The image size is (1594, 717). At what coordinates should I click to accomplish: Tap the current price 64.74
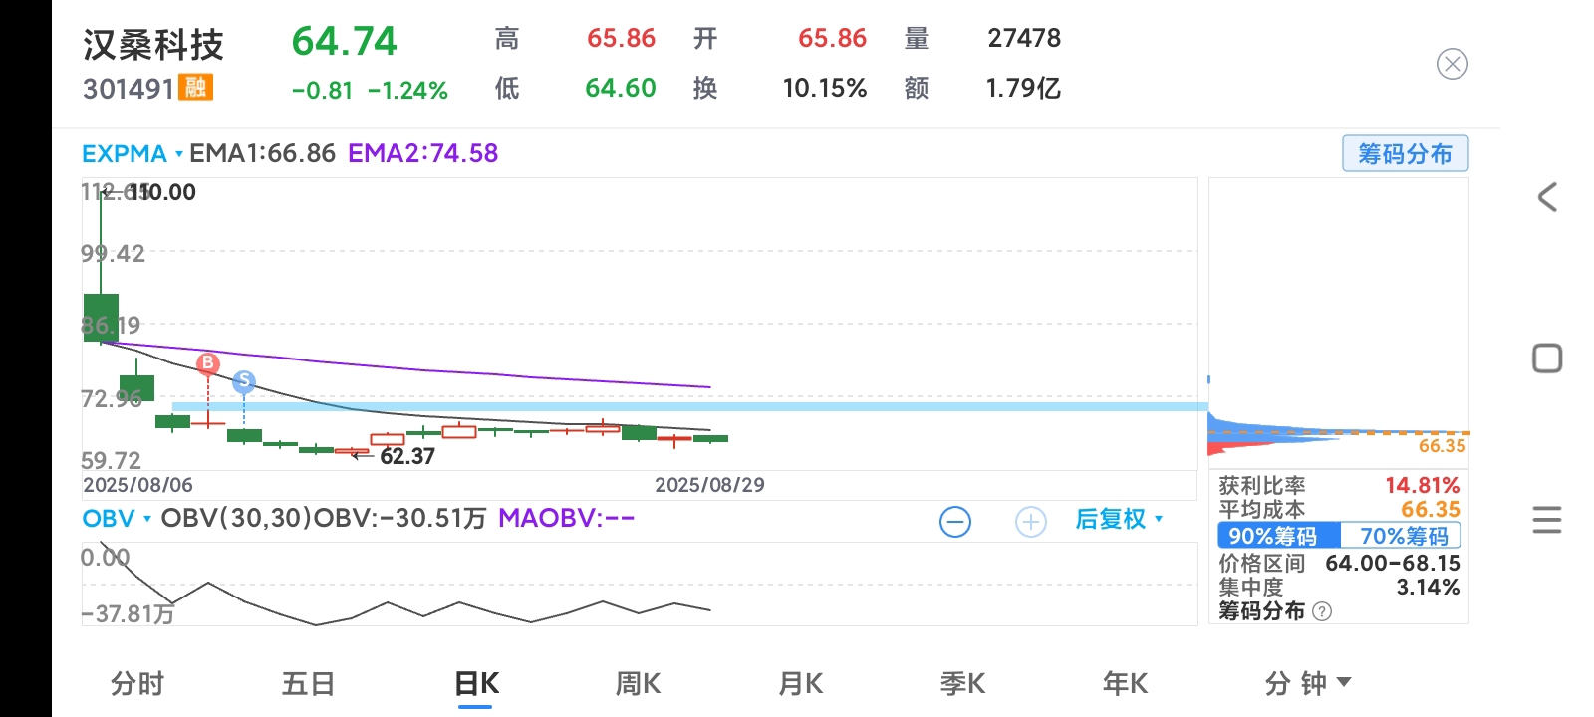point(344,42)
